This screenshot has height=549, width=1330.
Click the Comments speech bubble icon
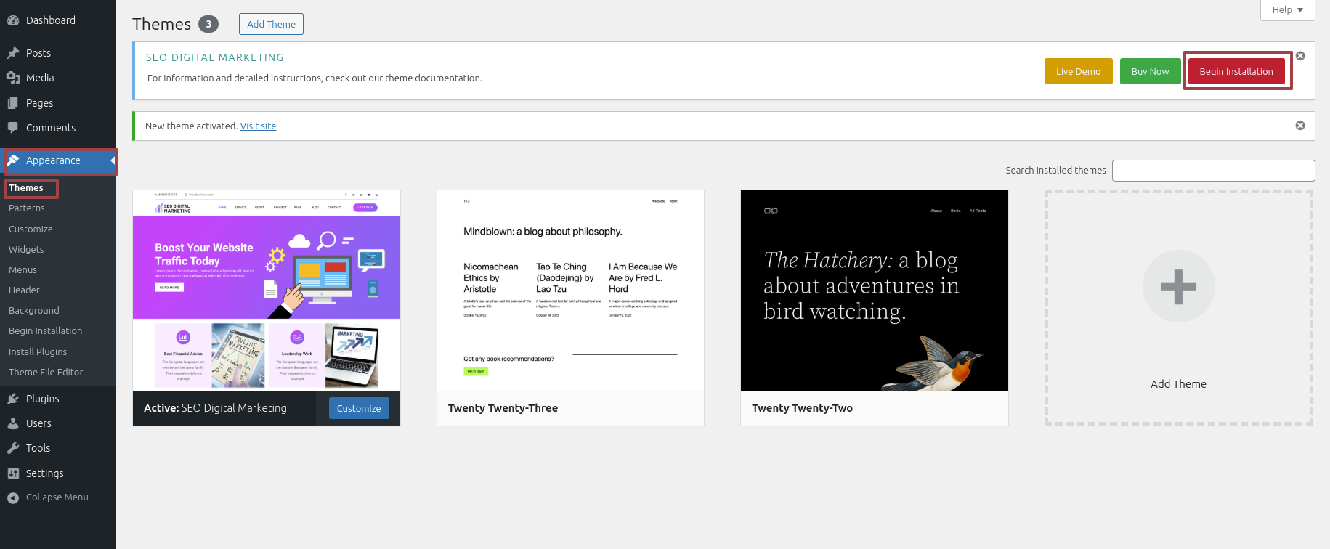pyautogui.click(x=13, y=128)
